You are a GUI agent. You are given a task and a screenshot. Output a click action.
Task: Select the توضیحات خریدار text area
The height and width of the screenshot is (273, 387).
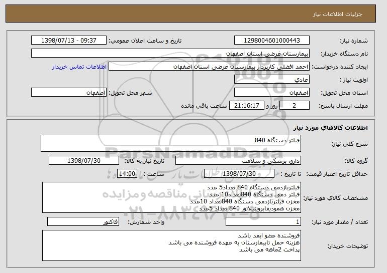click(x=171, y=245)
